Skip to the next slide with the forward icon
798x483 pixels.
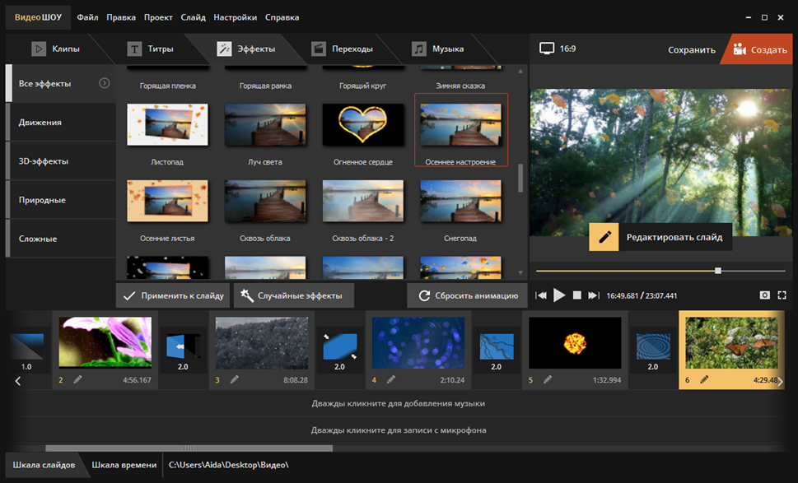[x=594, y=295]
